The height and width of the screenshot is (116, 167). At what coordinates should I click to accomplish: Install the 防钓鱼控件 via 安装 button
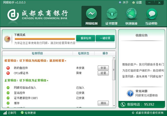[x=103, y=68]
